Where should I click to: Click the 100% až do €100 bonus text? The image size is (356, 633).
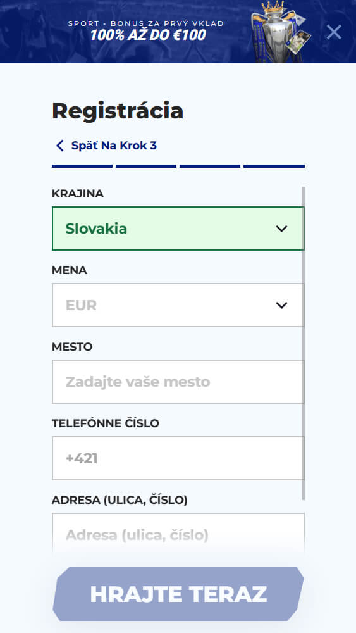click(x=148, y=35)
